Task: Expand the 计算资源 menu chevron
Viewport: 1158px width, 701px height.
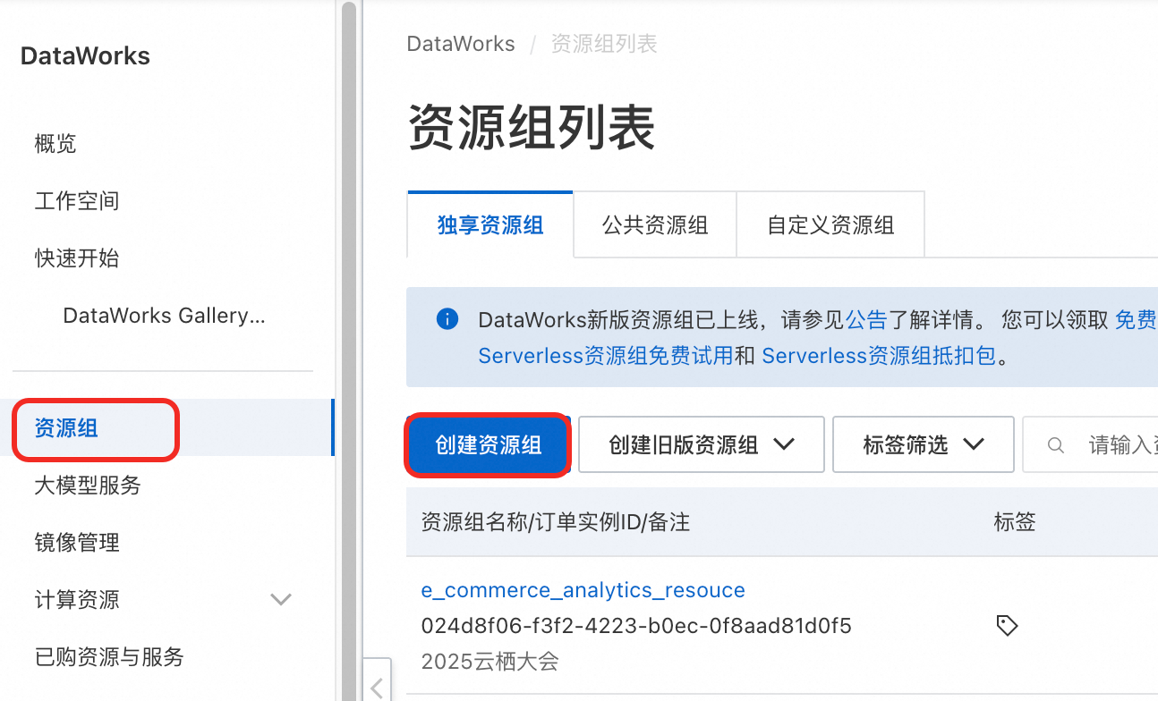Action: [281, 599]
